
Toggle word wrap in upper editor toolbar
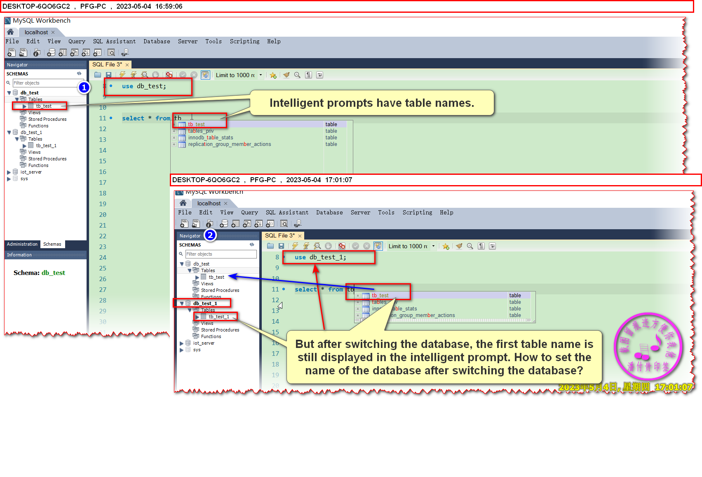click(x=319, y=75)
